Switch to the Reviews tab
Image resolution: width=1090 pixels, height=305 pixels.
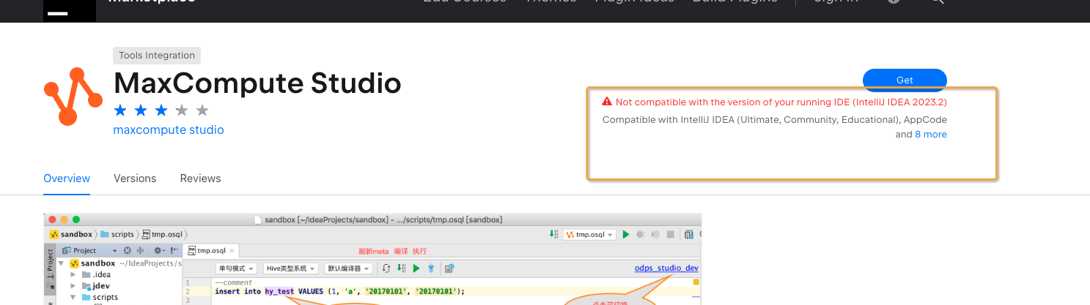click(x=200, y=178)
